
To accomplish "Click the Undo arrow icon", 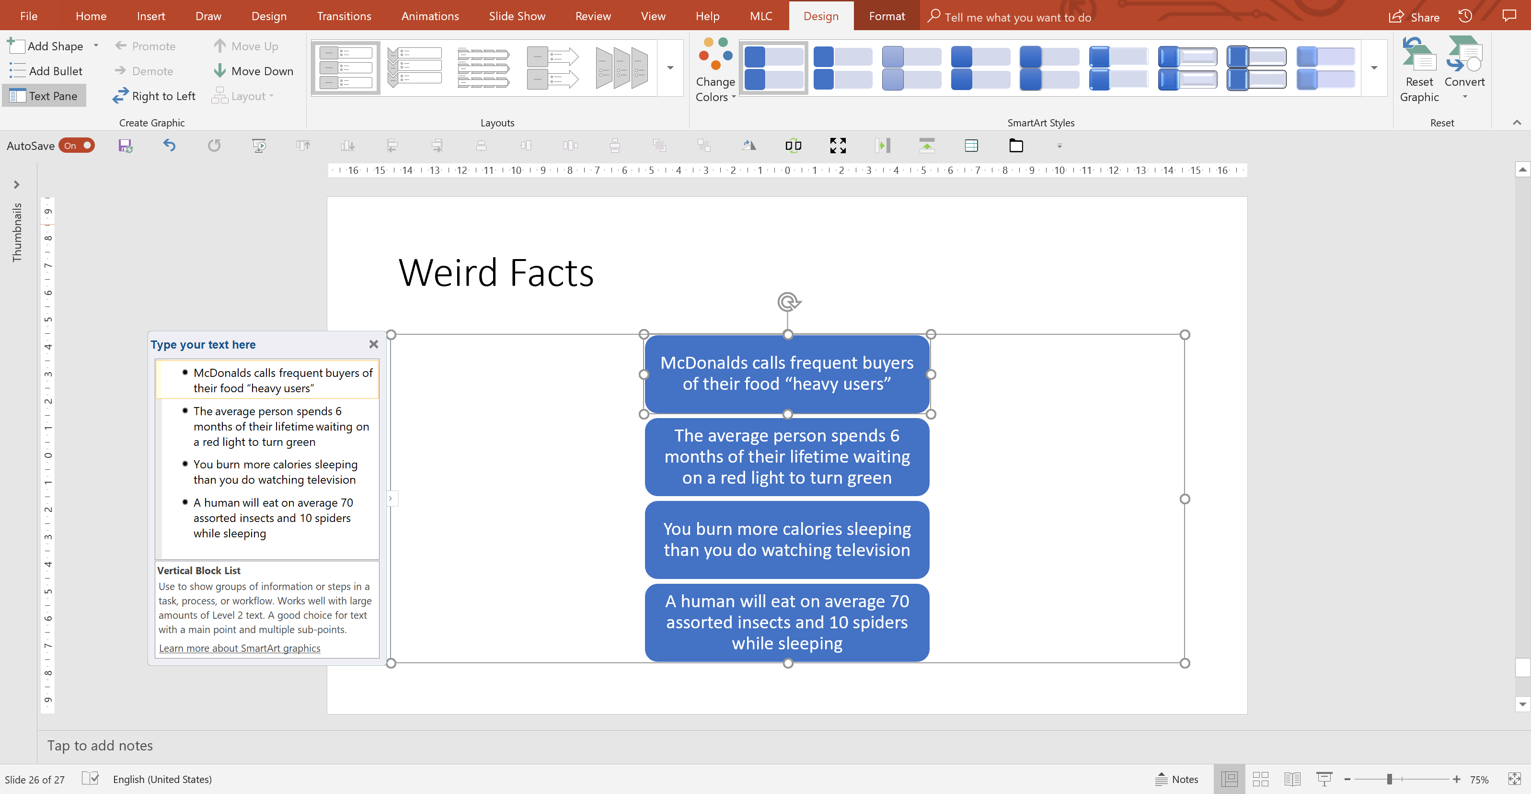I will coord(169,145).
